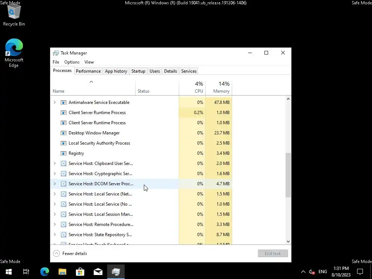Expand Service Host: Cryptographic Services
This screenshot has height=279, width=372.
pyautogui.click(x=55, y=173)
